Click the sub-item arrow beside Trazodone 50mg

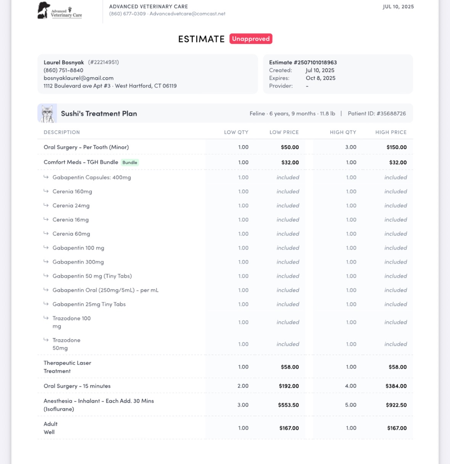coord(46,340)
